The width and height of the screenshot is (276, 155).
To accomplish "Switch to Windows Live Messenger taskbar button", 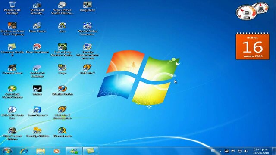I will (74, 151).
